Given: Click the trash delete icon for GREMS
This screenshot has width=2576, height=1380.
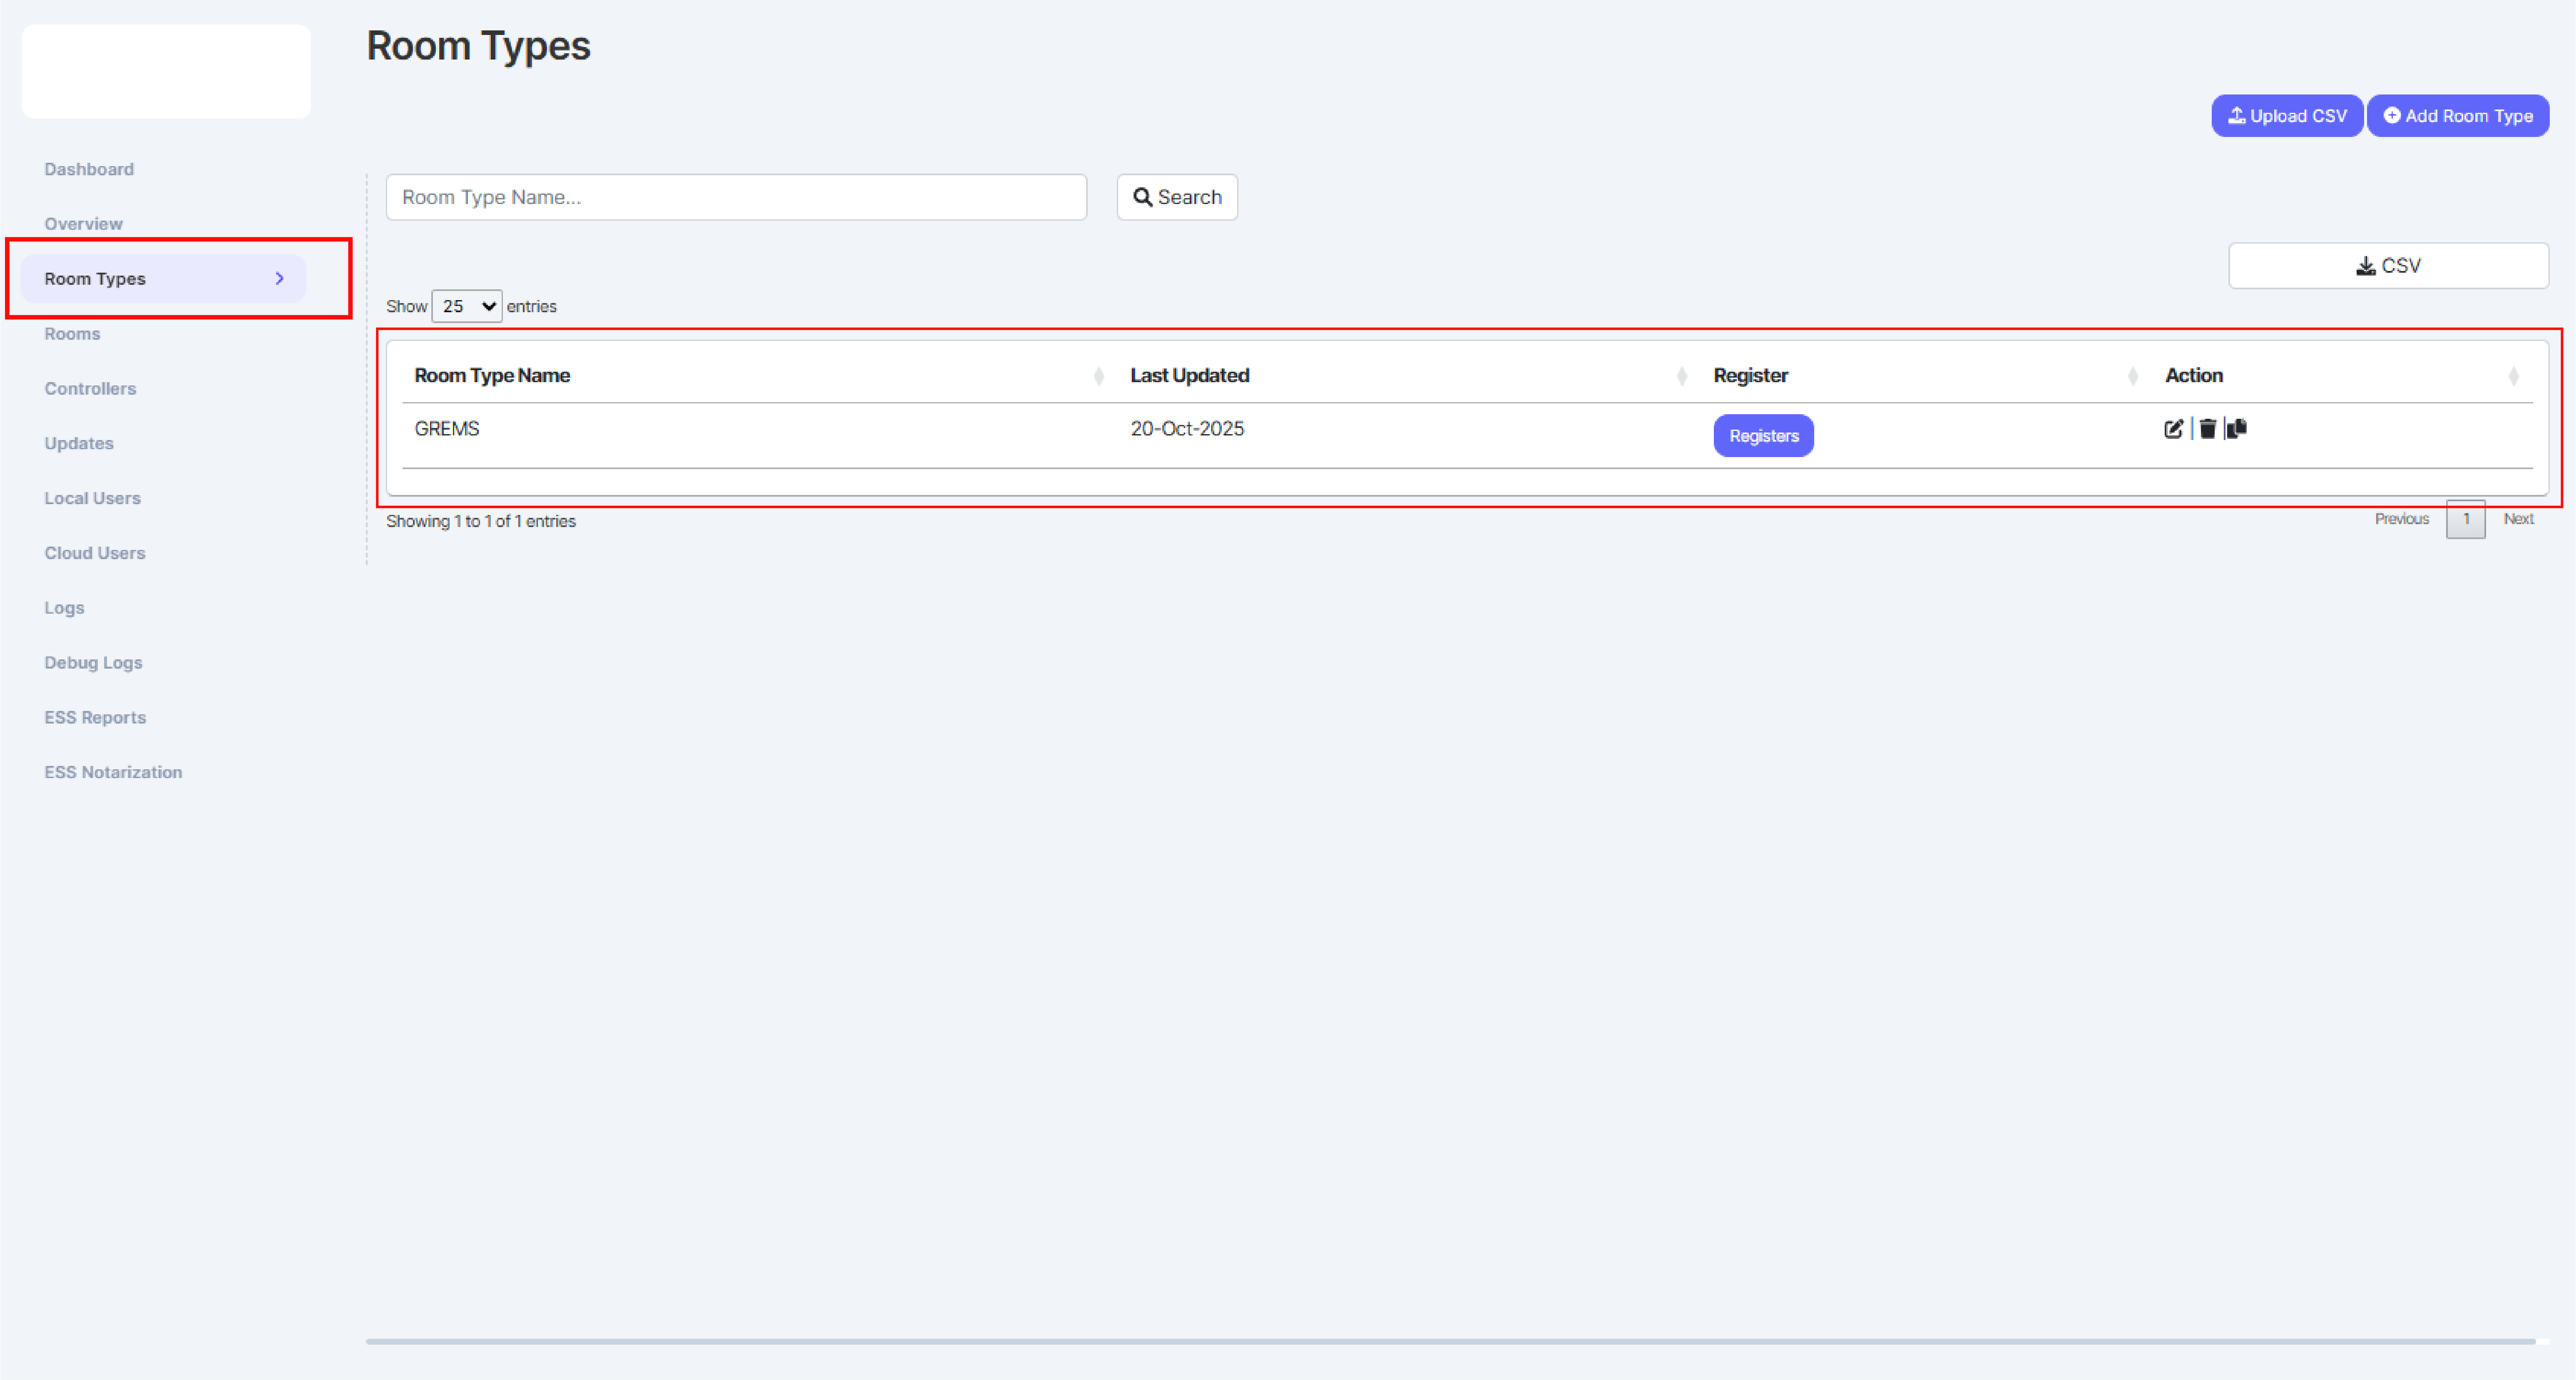Looking at the screenshot, I should coord(2207,429).
